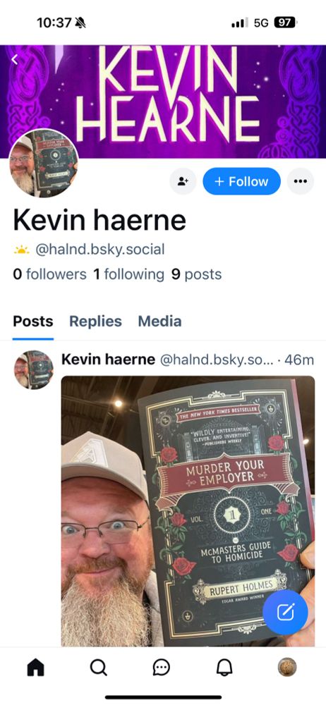Open the Notifications bell icon

[x=224, y=667]
